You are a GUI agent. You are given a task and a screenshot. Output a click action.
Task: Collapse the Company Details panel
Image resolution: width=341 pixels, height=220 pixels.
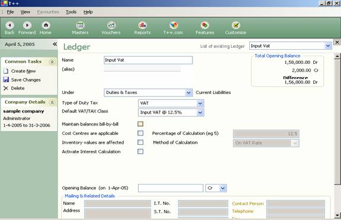click(x=52, y=102)
